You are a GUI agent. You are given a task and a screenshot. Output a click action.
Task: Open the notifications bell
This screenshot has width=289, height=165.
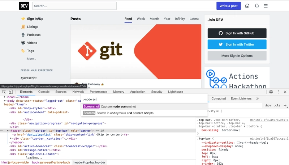pos(257,6)
